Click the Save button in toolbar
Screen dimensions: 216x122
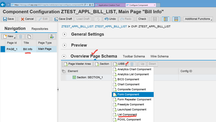pos(8,19)
